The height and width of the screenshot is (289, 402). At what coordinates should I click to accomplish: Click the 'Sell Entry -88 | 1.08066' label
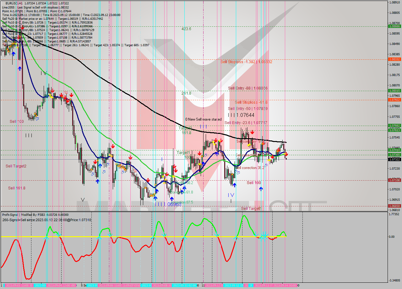[248, 89]
